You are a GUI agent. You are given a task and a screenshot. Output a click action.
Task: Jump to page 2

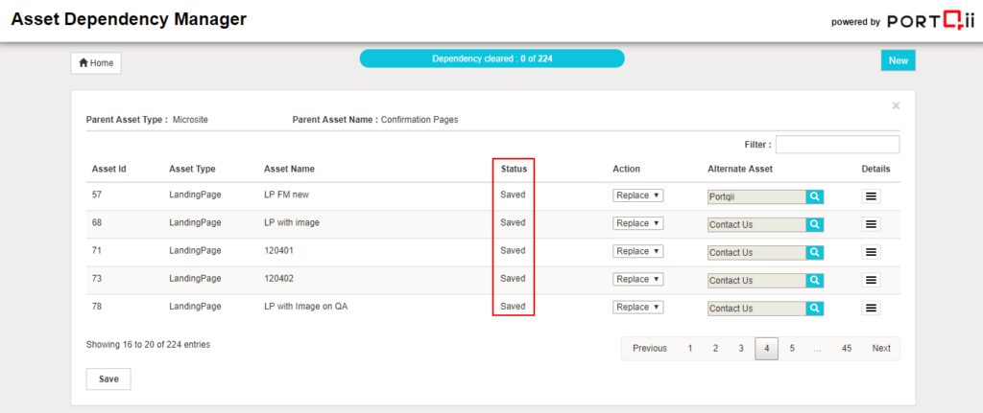[715, 349]
